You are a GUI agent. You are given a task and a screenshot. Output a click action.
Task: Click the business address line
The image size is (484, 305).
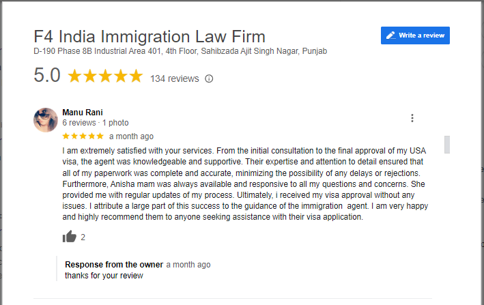pyautogui.click(x=180, y=51)
